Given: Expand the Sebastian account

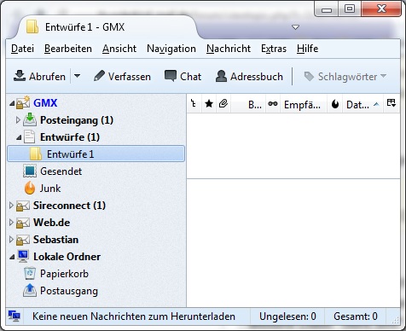Looking at the screenshot, I should click(x=11, y=240).
